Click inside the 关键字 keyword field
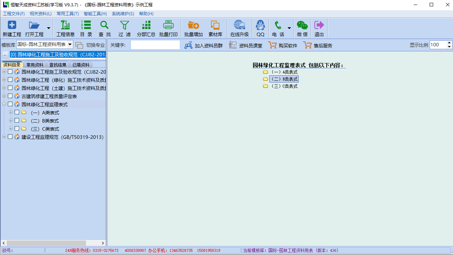 tap(155, 45)
